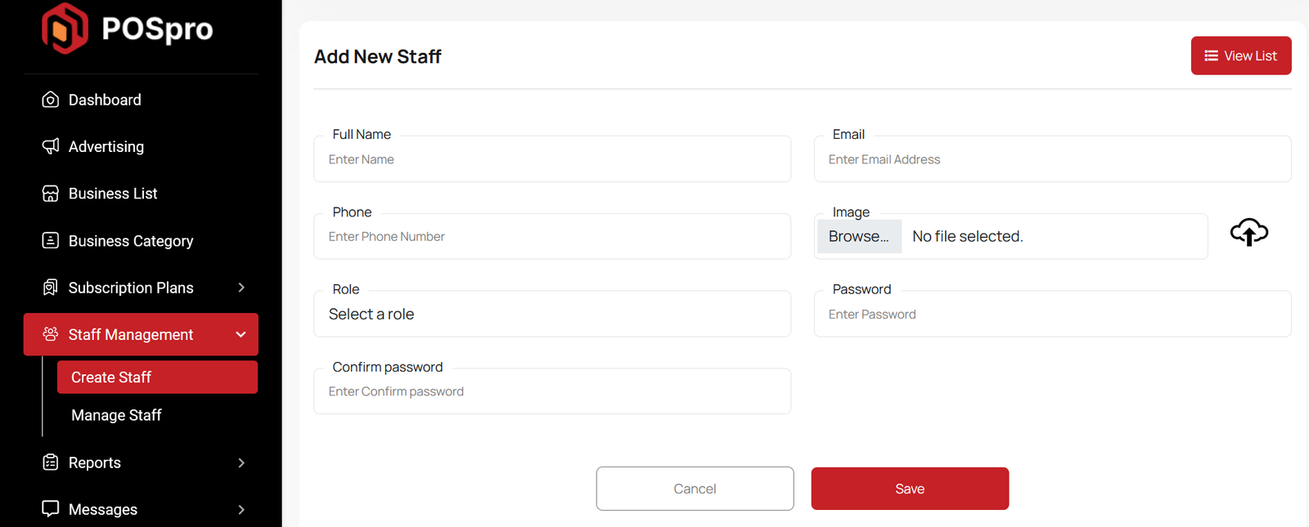Click the Browse file chooser button
This screenshot has height=527, width=1309.
pos(859,236)
